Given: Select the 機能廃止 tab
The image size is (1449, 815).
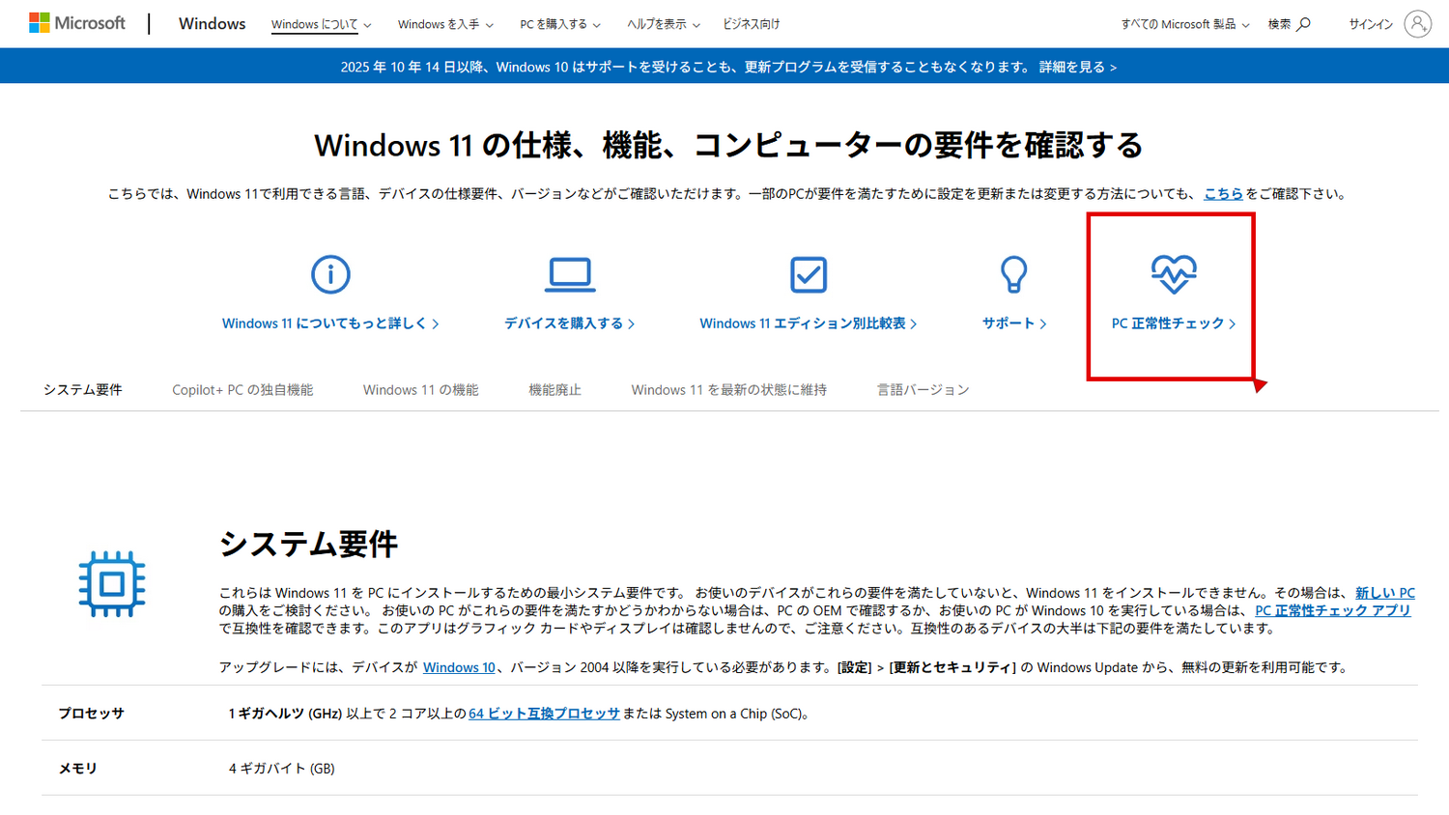Looking at the screenshot, I should click(x=554, y=389).
